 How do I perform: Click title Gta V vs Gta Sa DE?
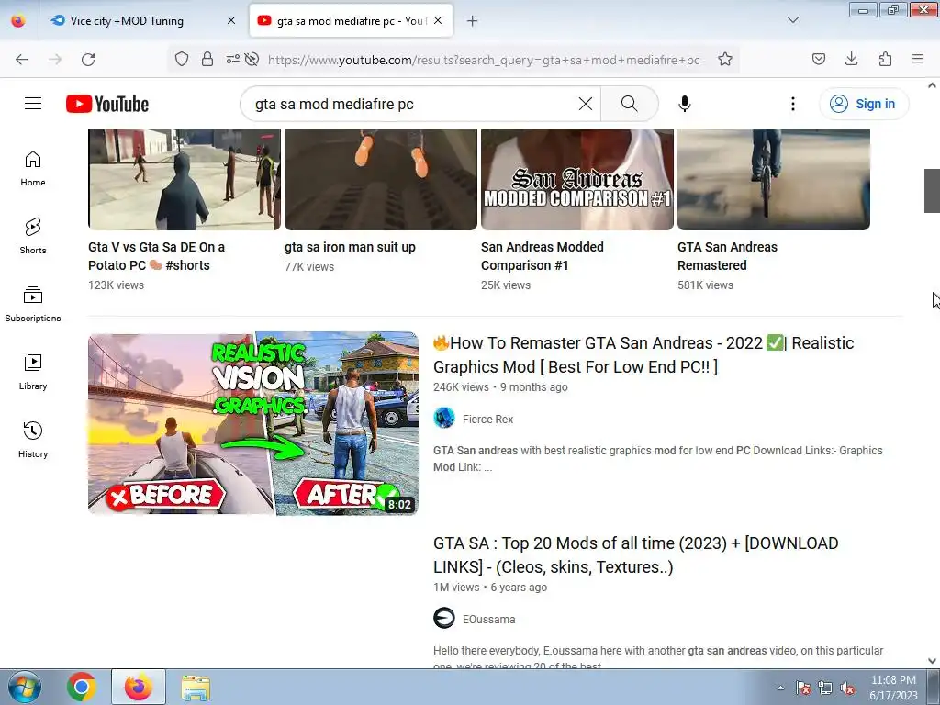(x=156, y=256)
